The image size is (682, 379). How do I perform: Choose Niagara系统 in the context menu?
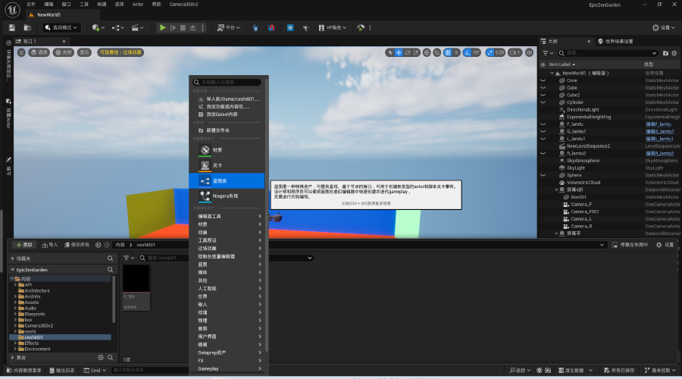(227, 196)
